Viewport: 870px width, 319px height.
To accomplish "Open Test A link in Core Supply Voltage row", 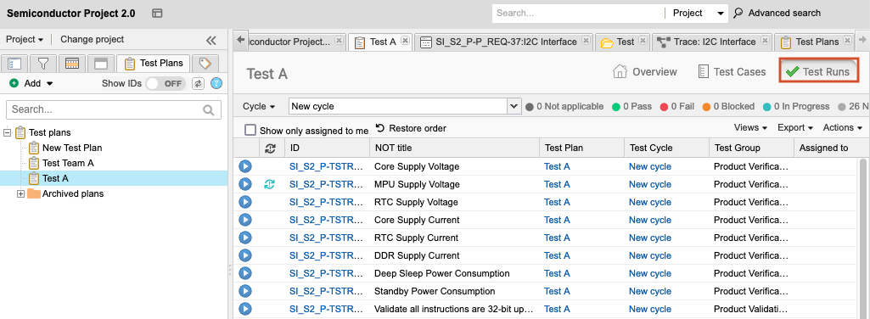I will (557, 166).
